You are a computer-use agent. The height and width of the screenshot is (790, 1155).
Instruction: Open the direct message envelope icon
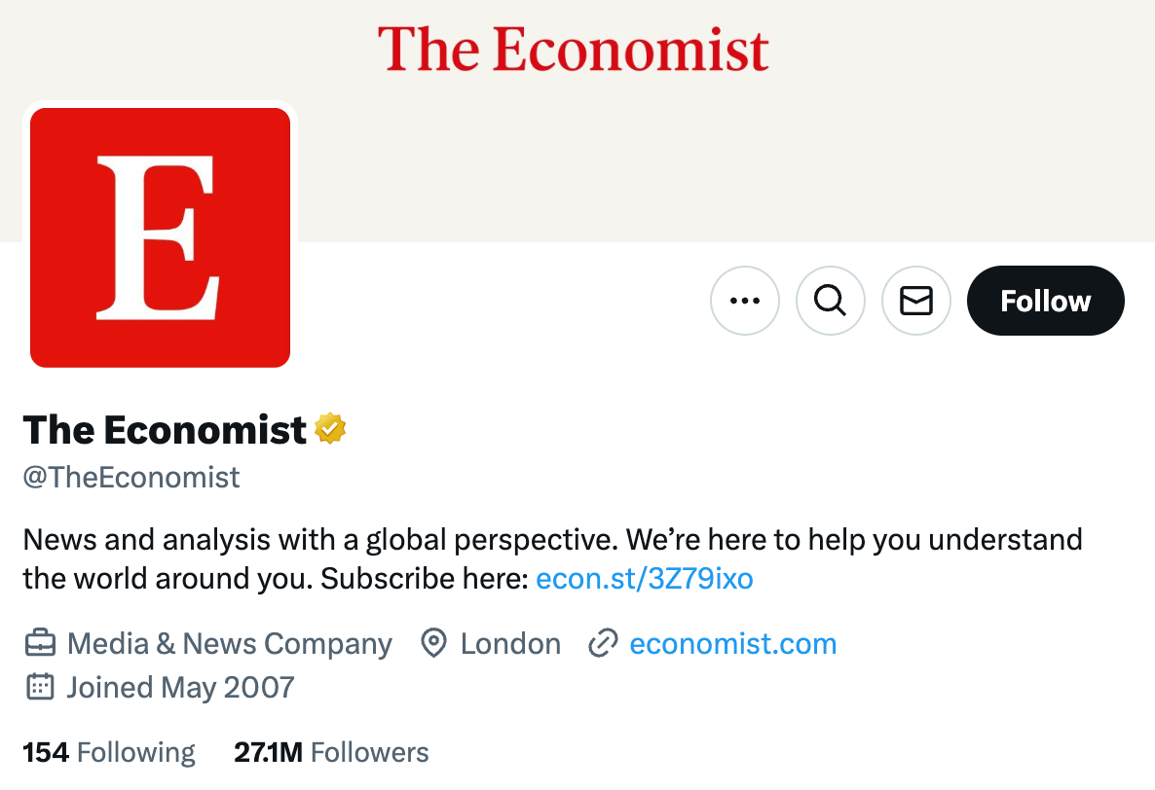click(x=916, y=301)
